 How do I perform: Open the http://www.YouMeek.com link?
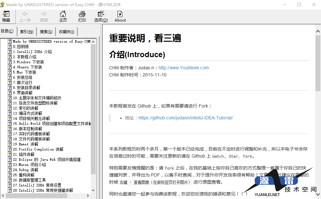pyautogui.click(x=184, y=68)
